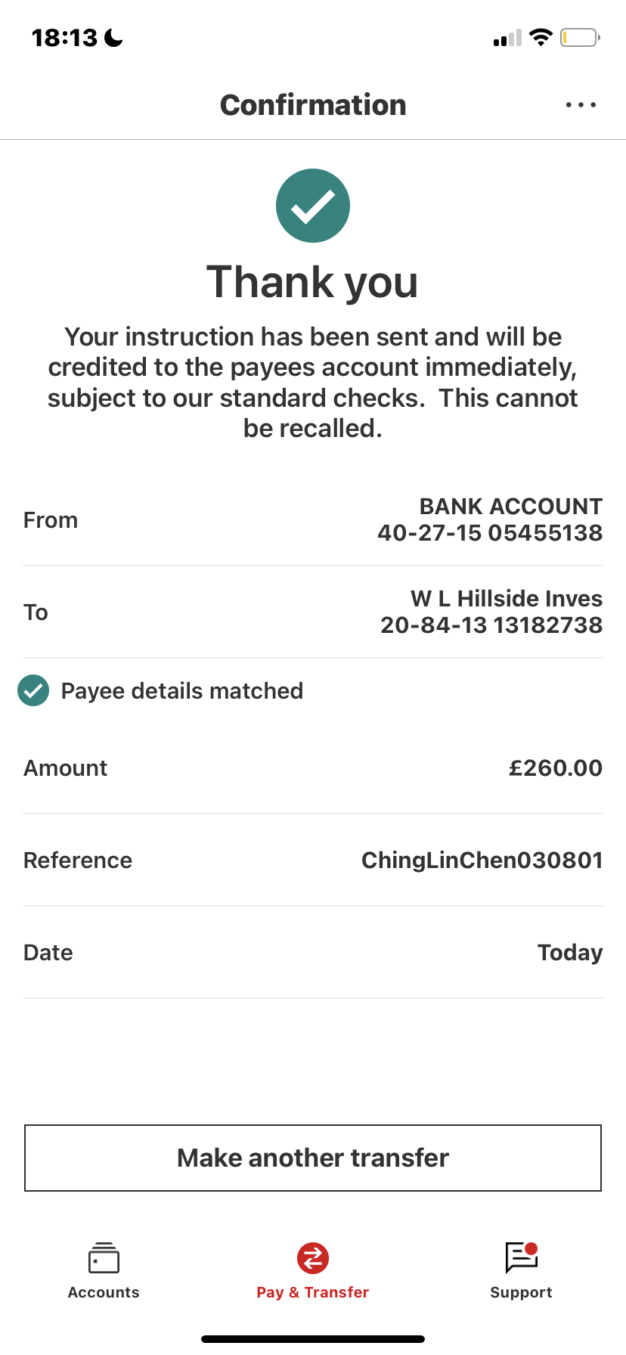Tap the home indicator bar
Screen dimensions: 626x1355
coord(313,1339)
